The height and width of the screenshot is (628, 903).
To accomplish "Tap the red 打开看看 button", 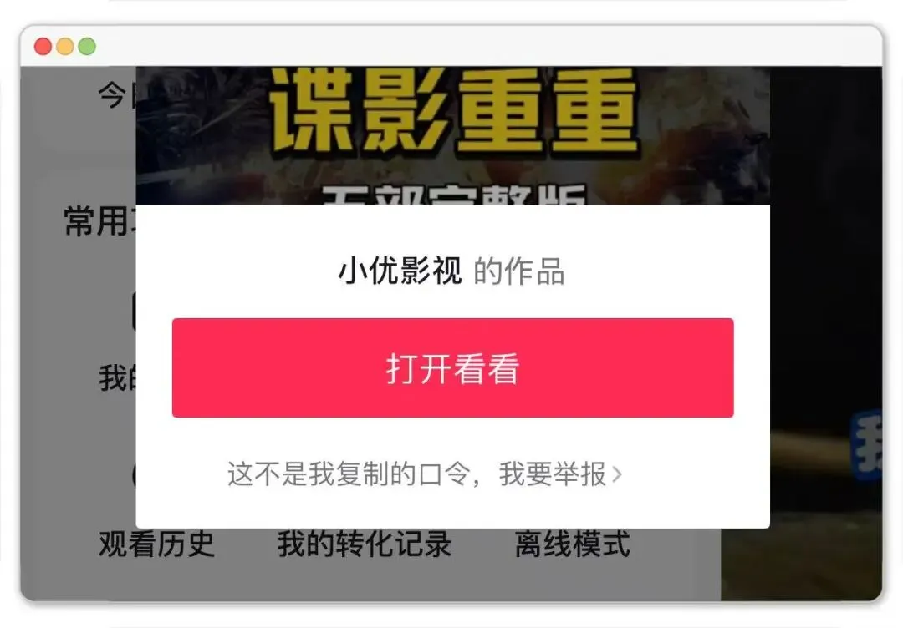I will (x=452, y=367).
